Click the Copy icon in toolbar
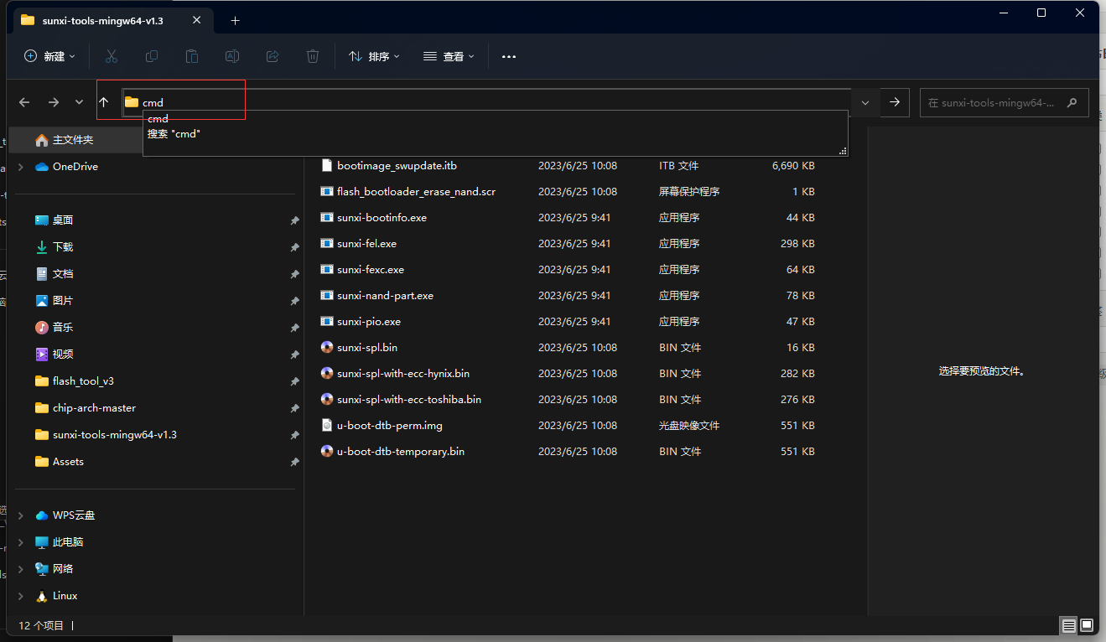The width and height of the screenshot is (1106, 642). pos(152,56)
